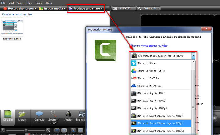The width and height of the screenshot is (220, 135).
Task: Click Produce and share button
Action: [84, 8]
